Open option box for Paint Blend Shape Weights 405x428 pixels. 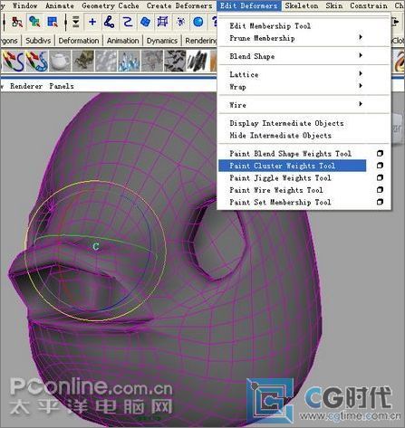pyautogui.click(x=380, y=154)
